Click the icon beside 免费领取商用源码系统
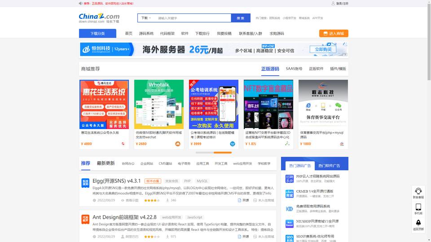431x242 pixels. tap(290, 209)
